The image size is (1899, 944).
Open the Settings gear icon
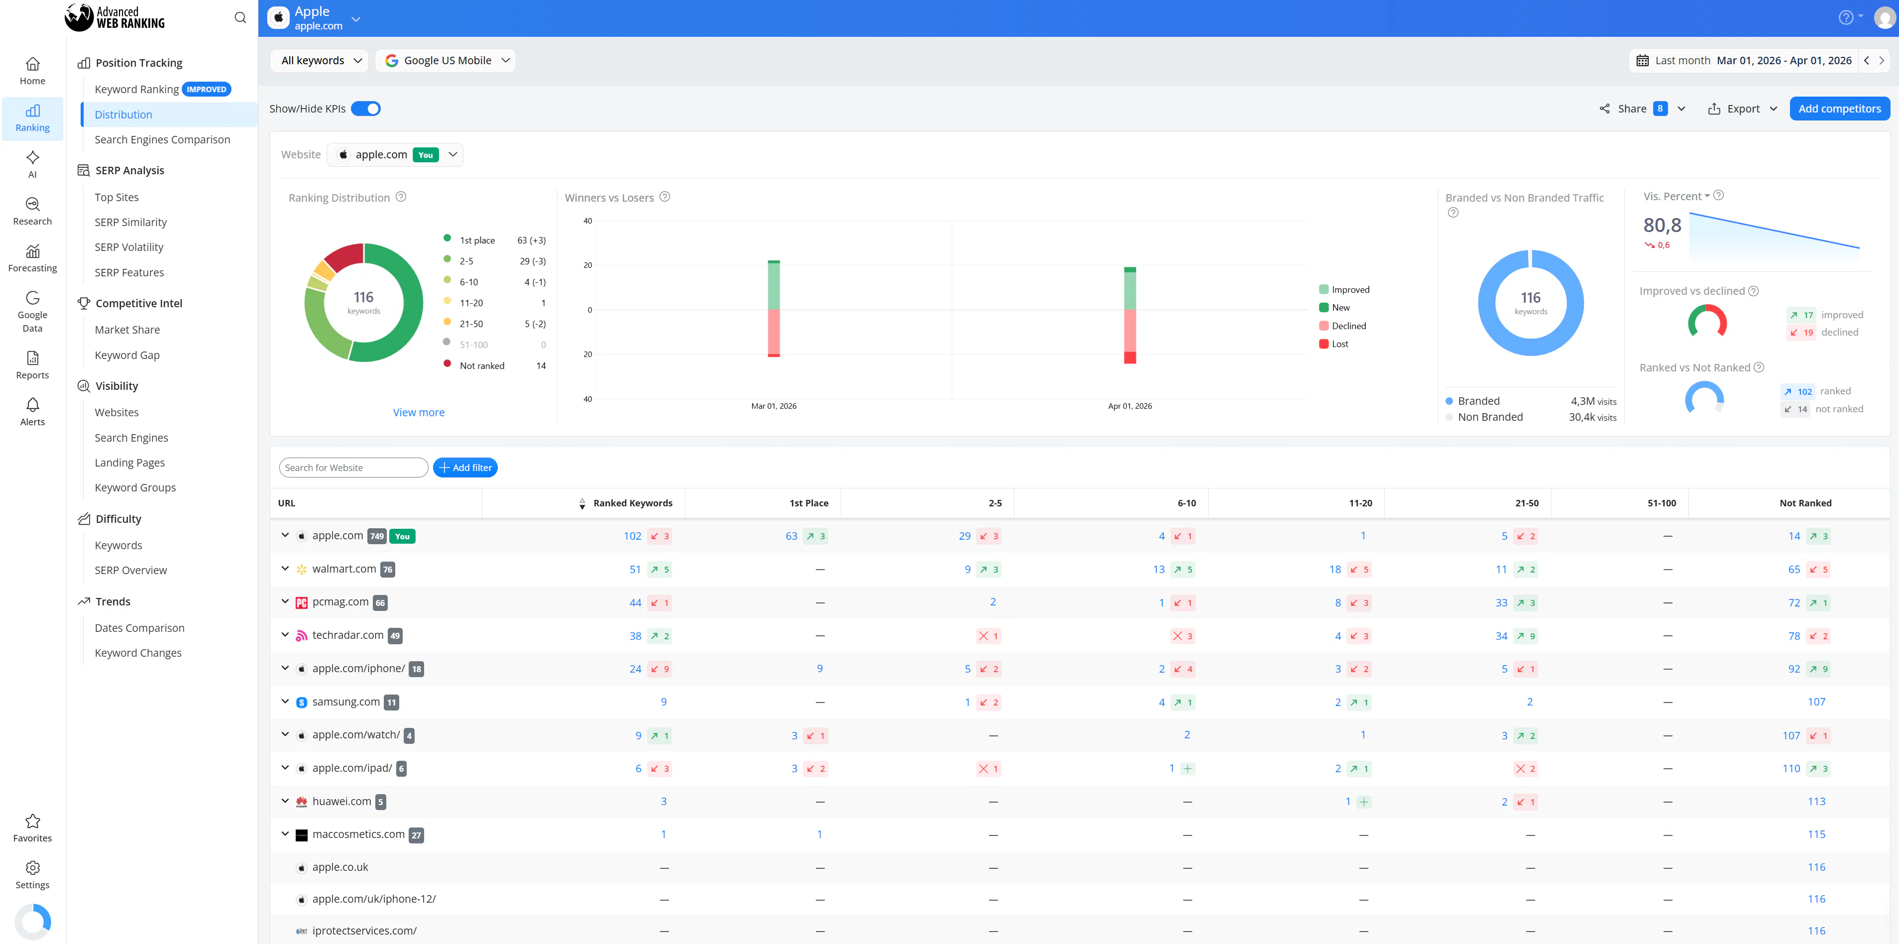(32, 875)
